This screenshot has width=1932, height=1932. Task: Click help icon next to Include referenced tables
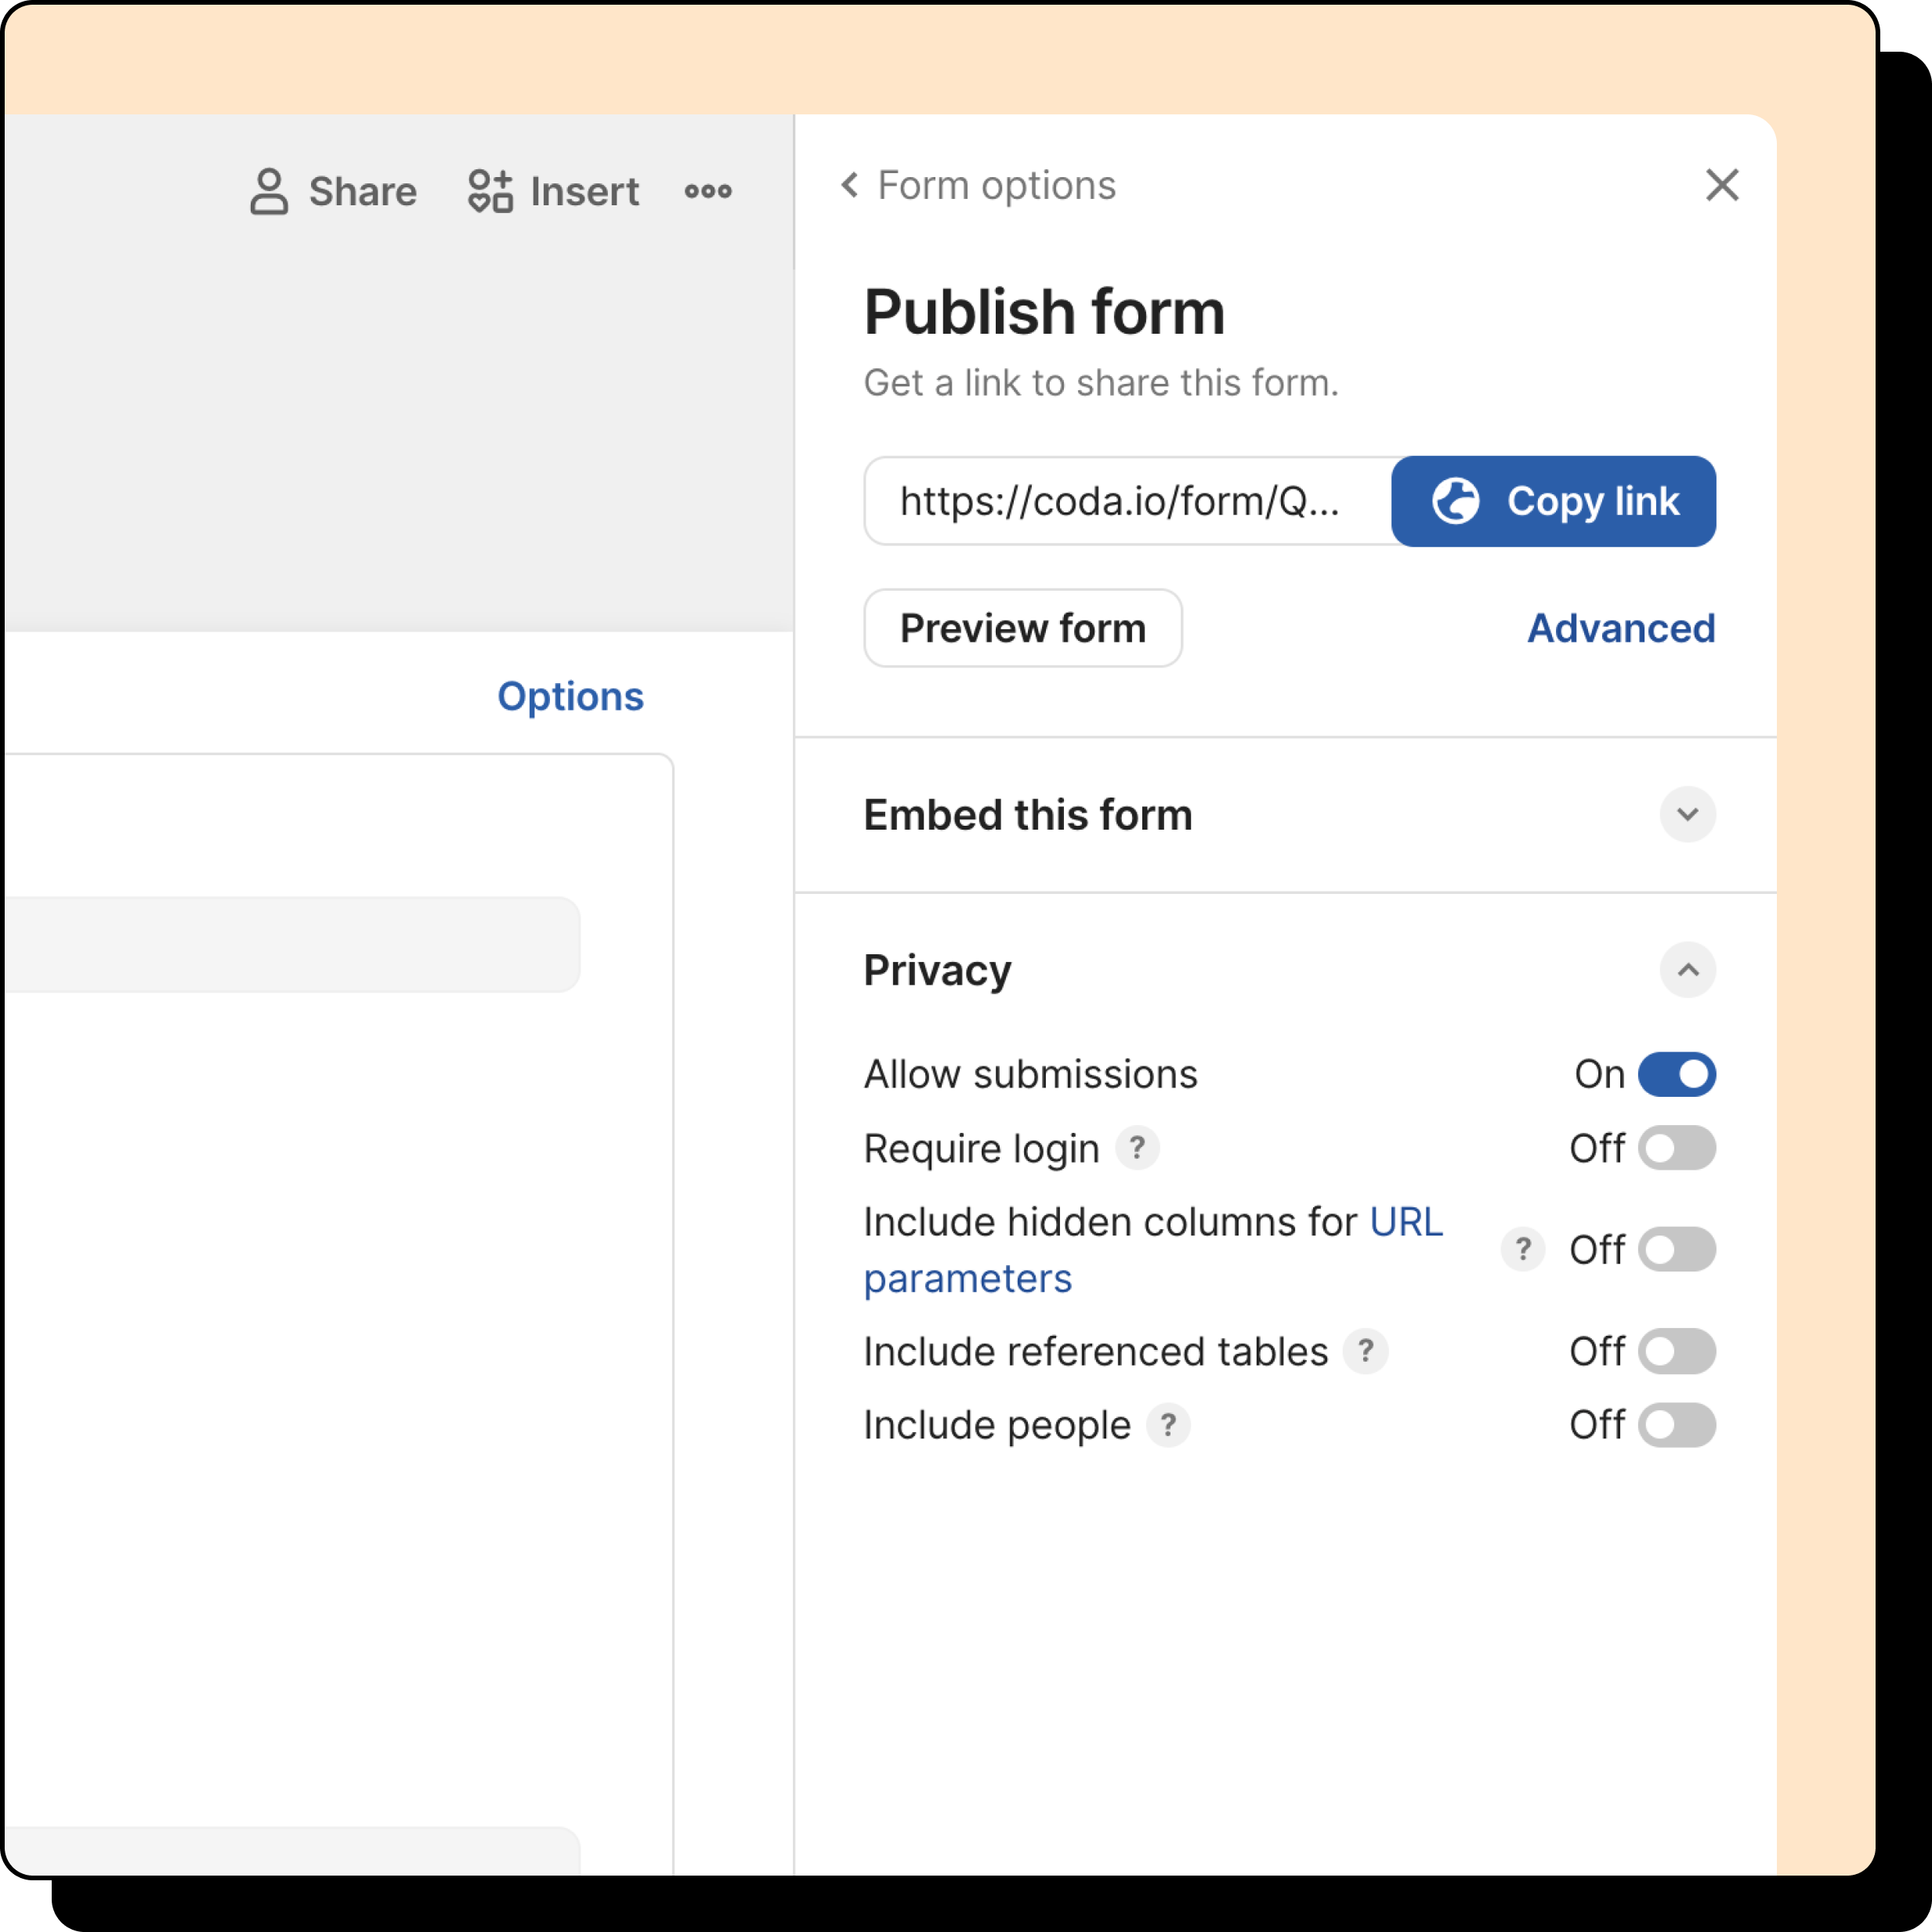1365,1351
